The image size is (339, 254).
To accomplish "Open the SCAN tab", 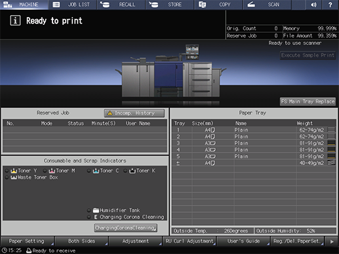I will 267,5.
